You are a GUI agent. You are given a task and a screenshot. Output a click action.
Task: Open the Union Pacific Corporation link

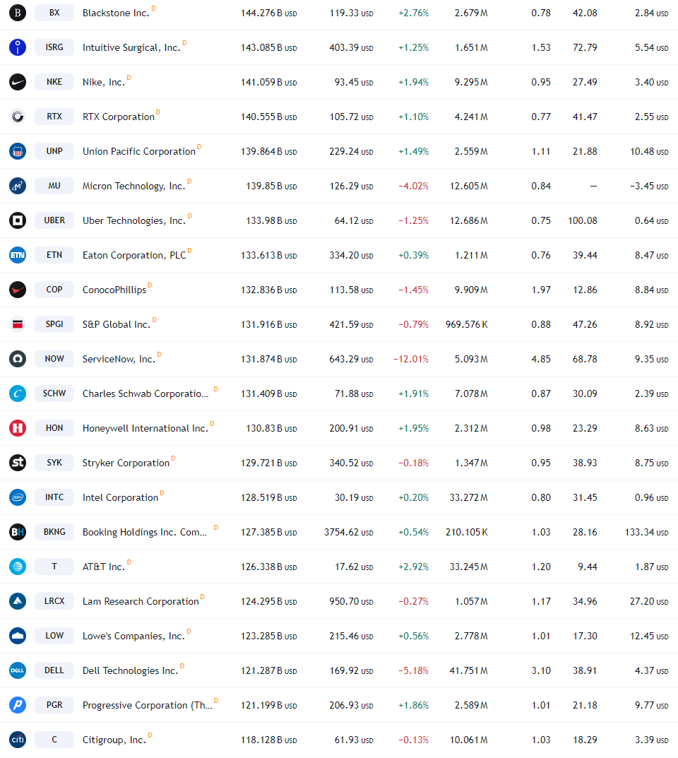138,151
